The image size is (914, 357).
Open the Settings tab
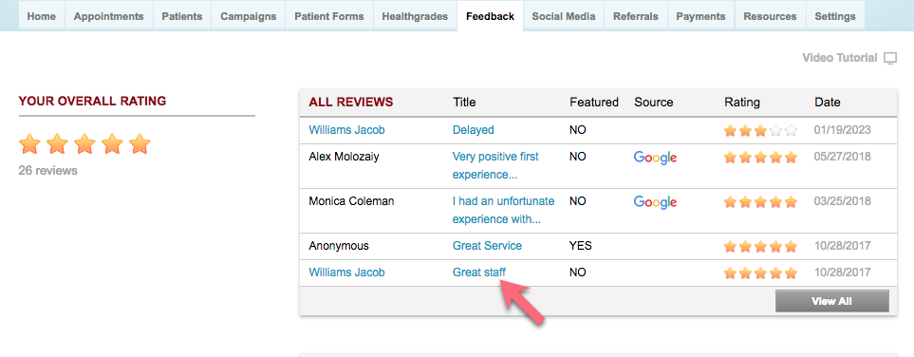835,16
